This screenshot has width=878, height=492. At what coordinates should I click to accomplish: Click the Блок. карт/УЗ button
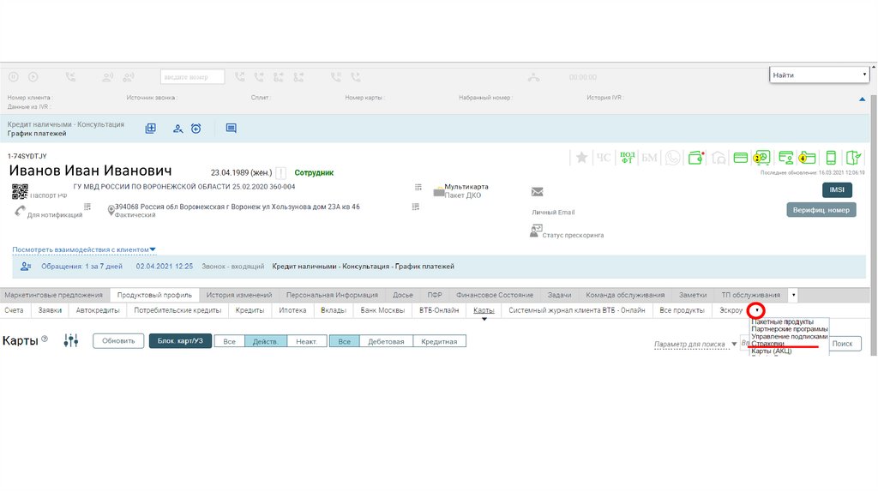point(180,341)
